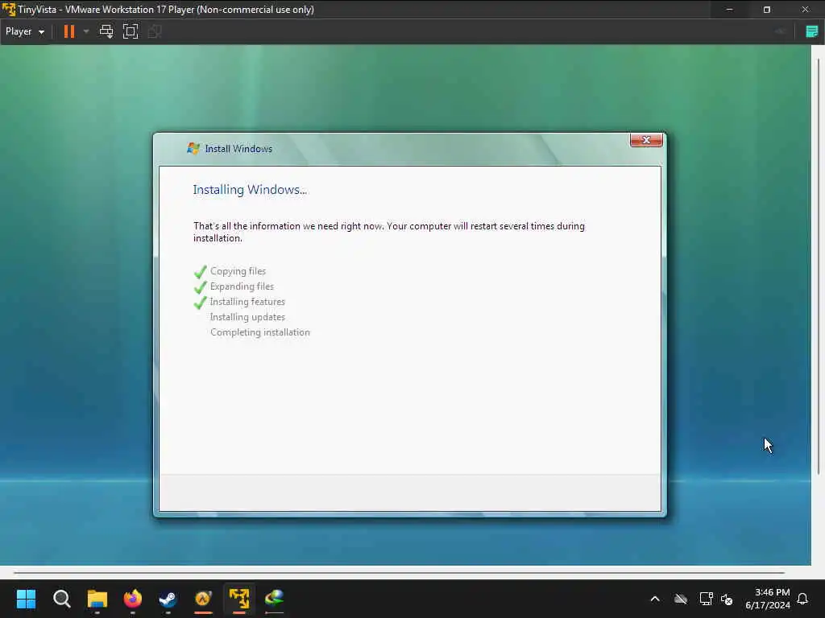Click the muted volume tray icon
Viewport: 825px width, 618px height.
pos(727,599)
